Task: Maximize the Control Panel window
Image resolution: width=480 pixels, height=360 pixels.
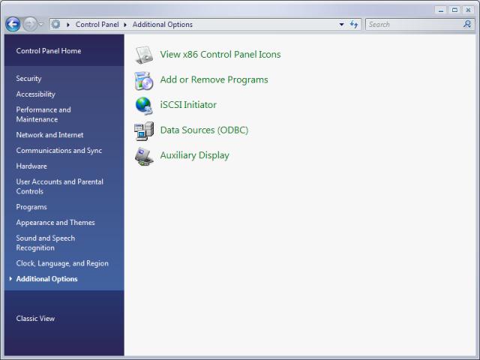Action: pos(455,10)
